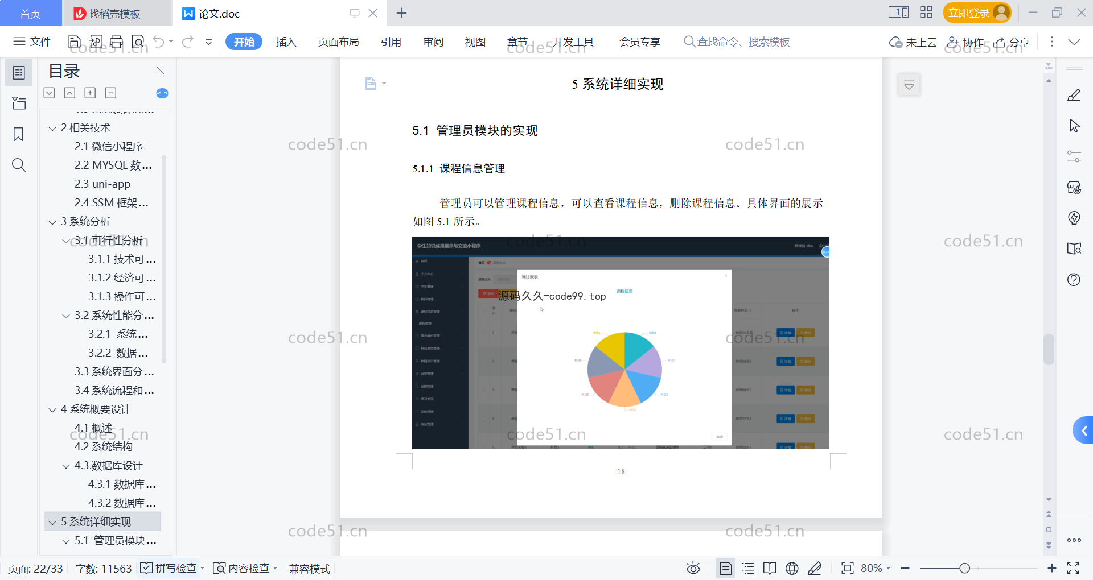1093x580 pixels.
Task: Click the help question mark icon
Action: click(x=1074, y=280)
